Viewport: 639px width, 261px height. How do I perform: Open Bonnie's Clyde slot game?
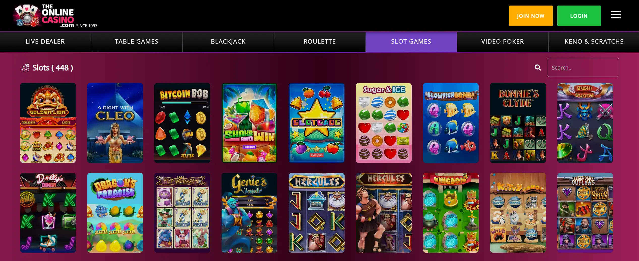518,123
